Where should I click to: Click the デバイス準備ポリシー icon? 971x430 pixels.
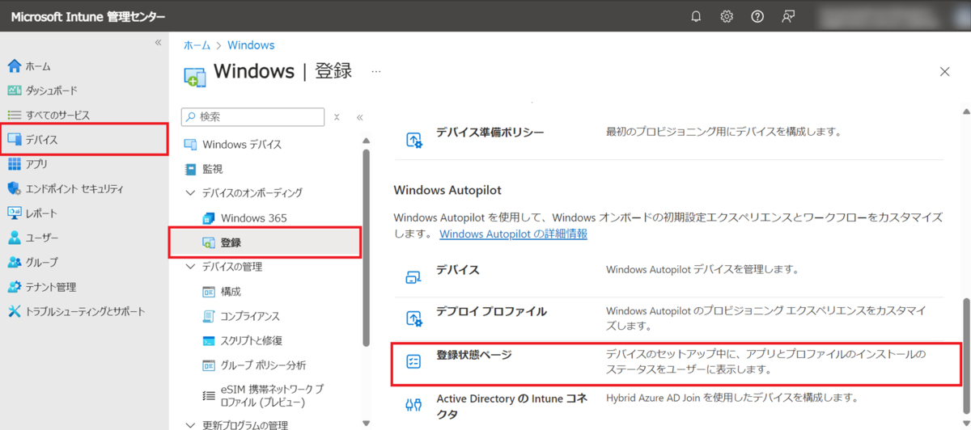point(413,141)
